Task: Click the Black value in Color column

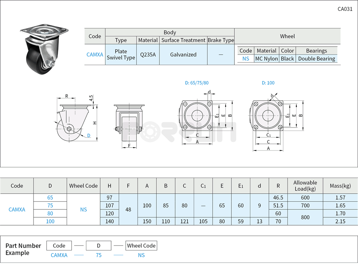Action: (x=287, y=59)
